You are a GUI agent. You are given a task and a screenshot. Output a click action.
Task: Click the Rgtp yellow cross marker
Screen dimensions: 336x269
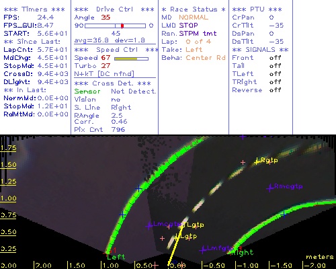(x=257, y=161)
